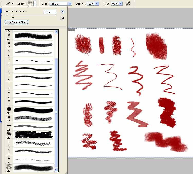
Task: Open the Mode dropdown set to Normal
Action: click(x=61, y=4)
